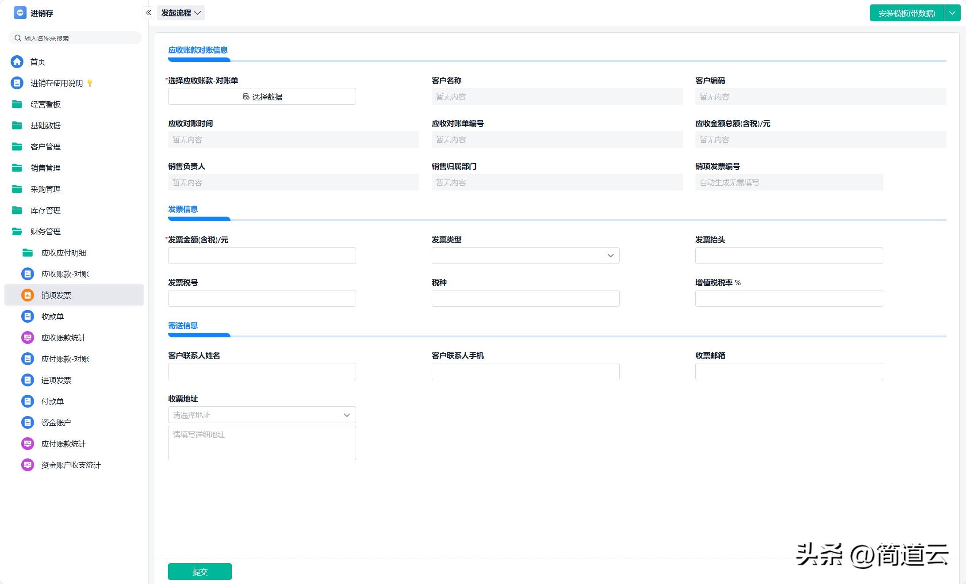Click the 选择数据 button
This screenshot has height=584, width=966.
tap(261, 96)
